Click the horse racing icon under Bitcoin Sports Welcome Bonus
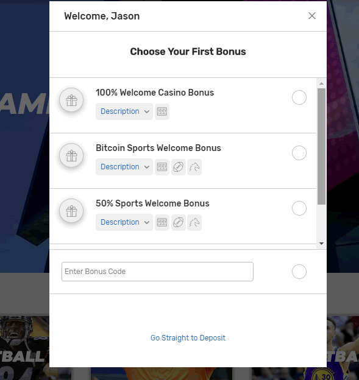 pyautogui.click(x=194, y=167)
